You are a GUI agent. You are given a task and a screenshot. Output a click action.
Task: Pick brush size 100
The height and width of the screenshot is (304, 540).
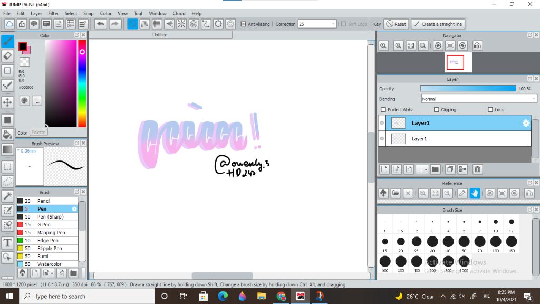[x=496, y=244]
